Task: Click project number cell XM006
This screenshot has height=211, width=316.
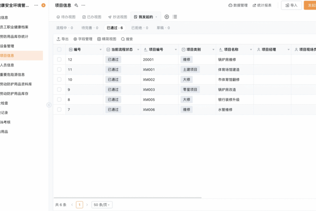Action: click(x=149, y=110)
